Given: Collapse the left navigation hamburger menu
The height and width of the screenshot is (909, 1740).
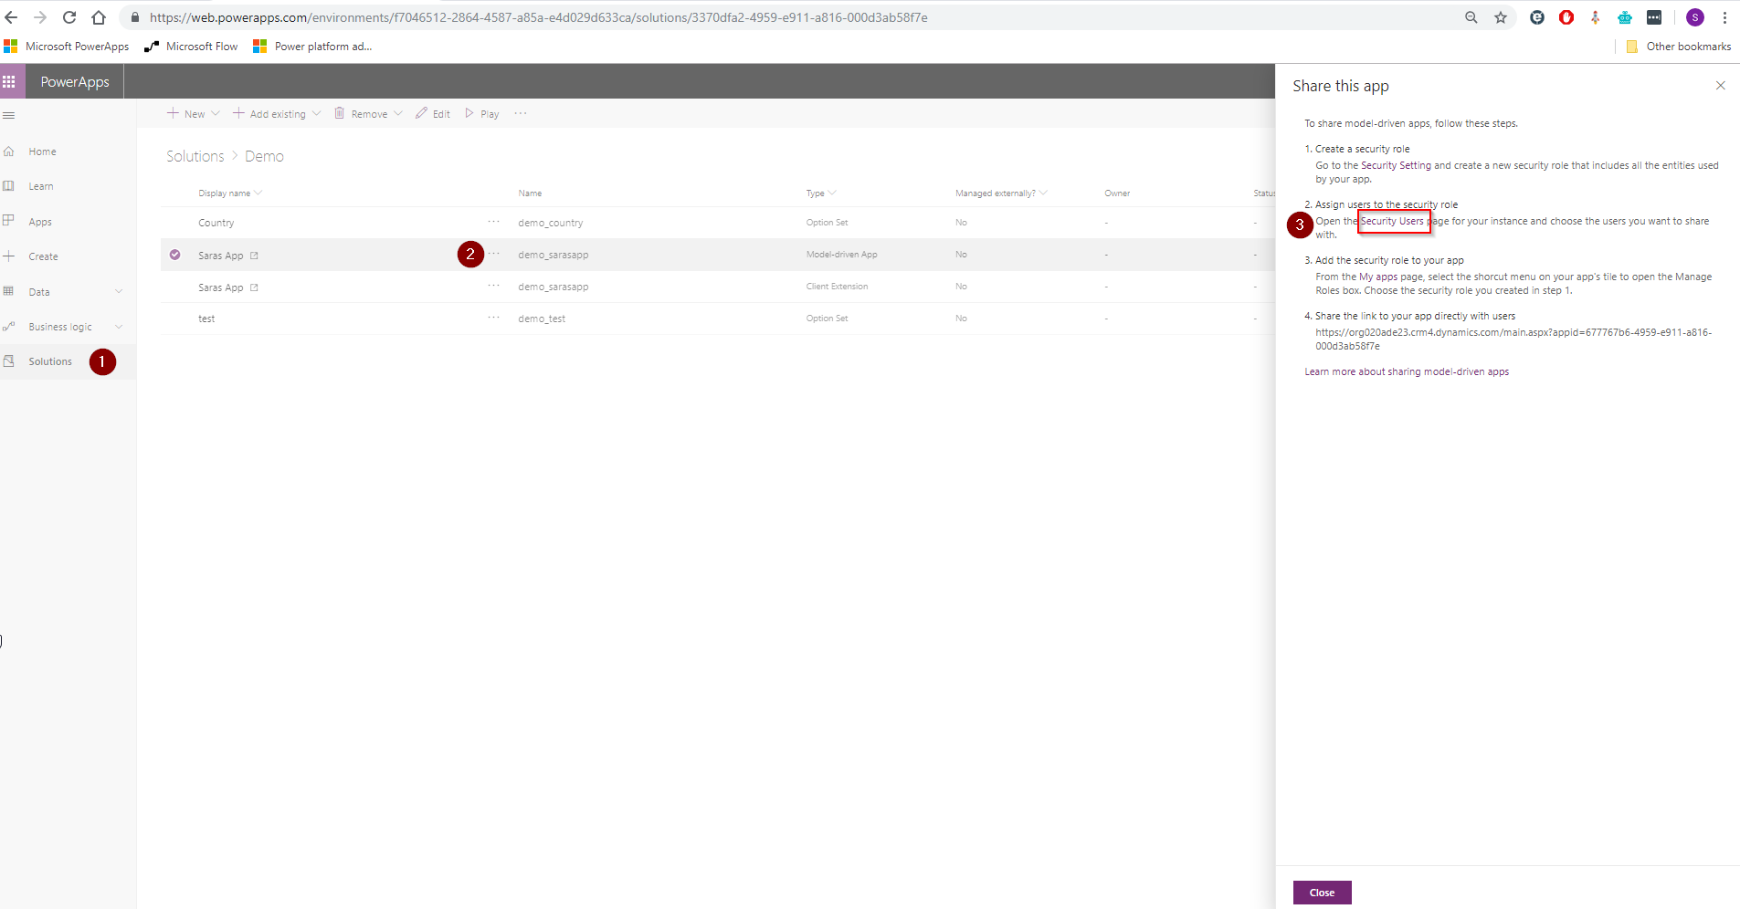Looking at the screenshot, I should pyautogui.click(x=9, y=115).
